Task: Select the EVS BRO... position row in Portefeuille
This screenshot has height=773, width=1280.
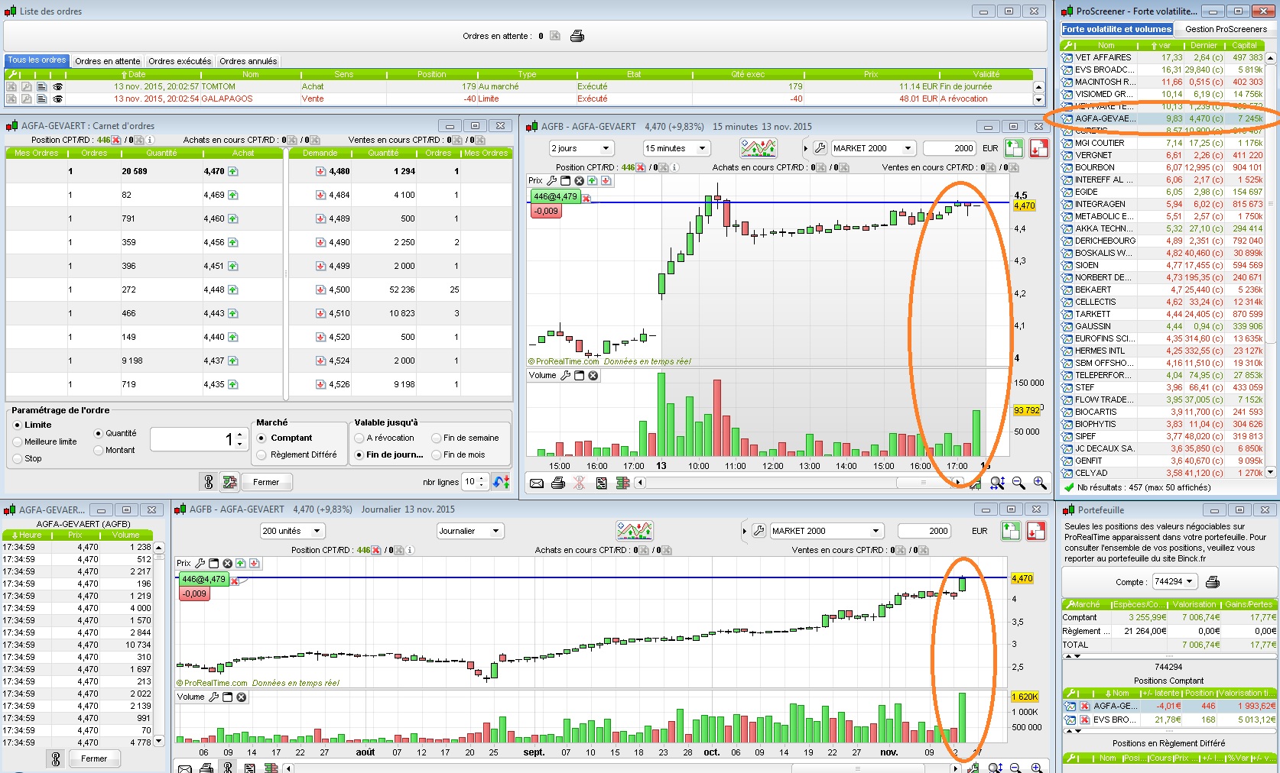Action: (x=1170, y=720)
